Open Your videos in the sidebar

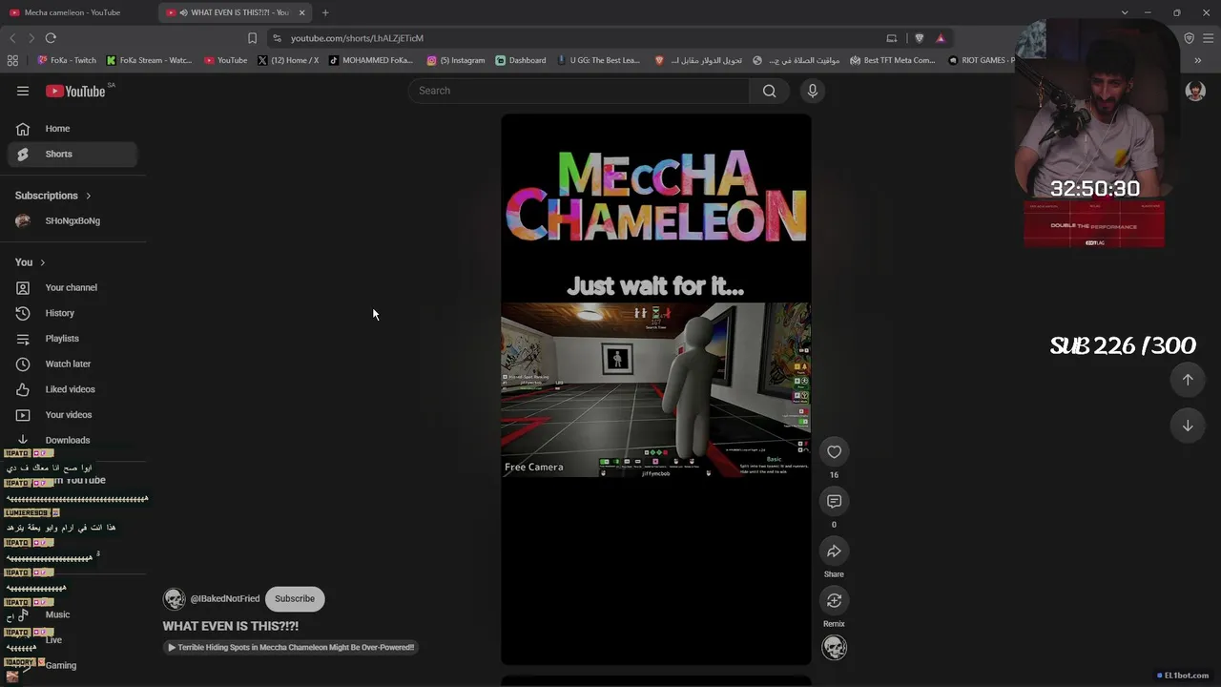(x=72, y=415)
